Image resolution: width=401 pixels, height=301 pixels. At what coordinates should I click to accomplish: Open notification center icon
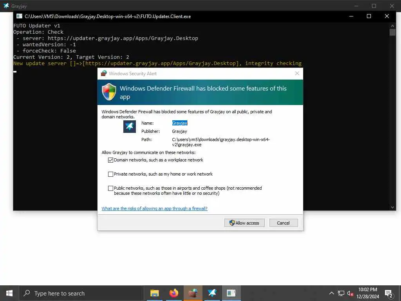(x=389, y=293)
